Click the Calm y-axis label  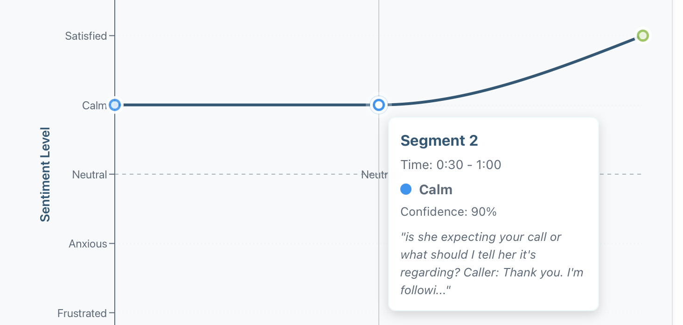94,106
